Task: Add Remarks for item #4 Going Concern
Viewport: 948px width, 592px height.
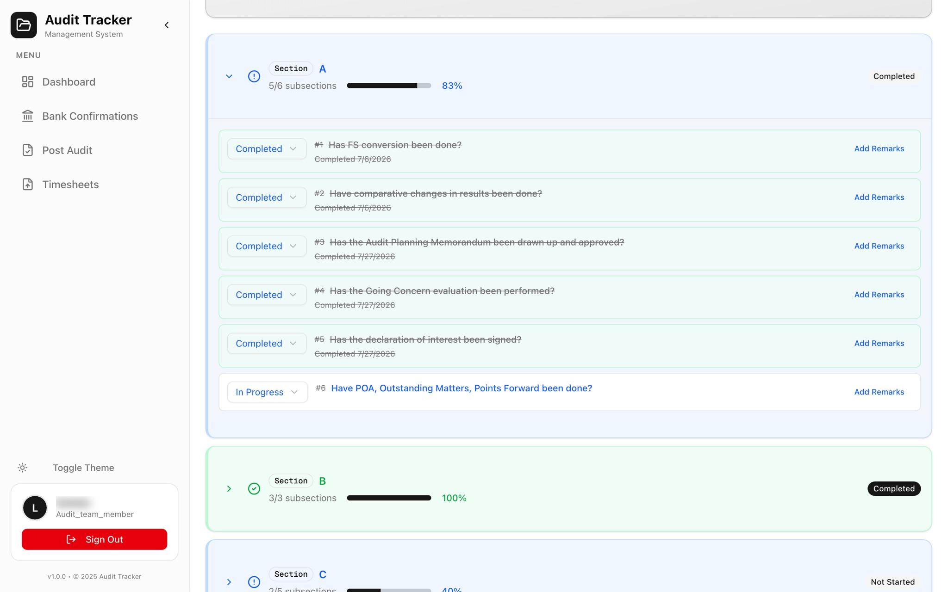Action: point(879,295)
